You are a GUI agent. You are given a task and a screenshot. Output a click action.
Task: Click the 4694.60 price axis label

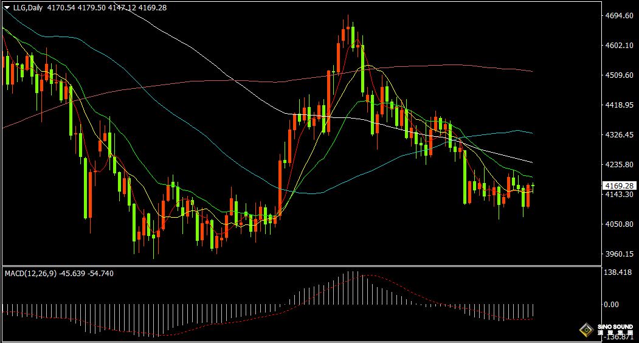point(620,15)
